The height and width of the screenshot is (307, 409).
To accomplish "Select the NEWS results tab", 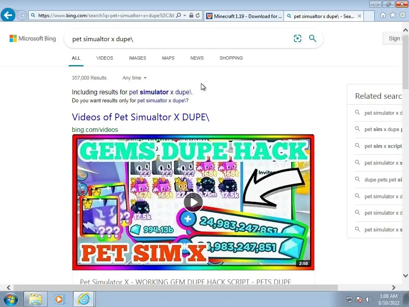I will pyautogui.click(x=197, y=58).
